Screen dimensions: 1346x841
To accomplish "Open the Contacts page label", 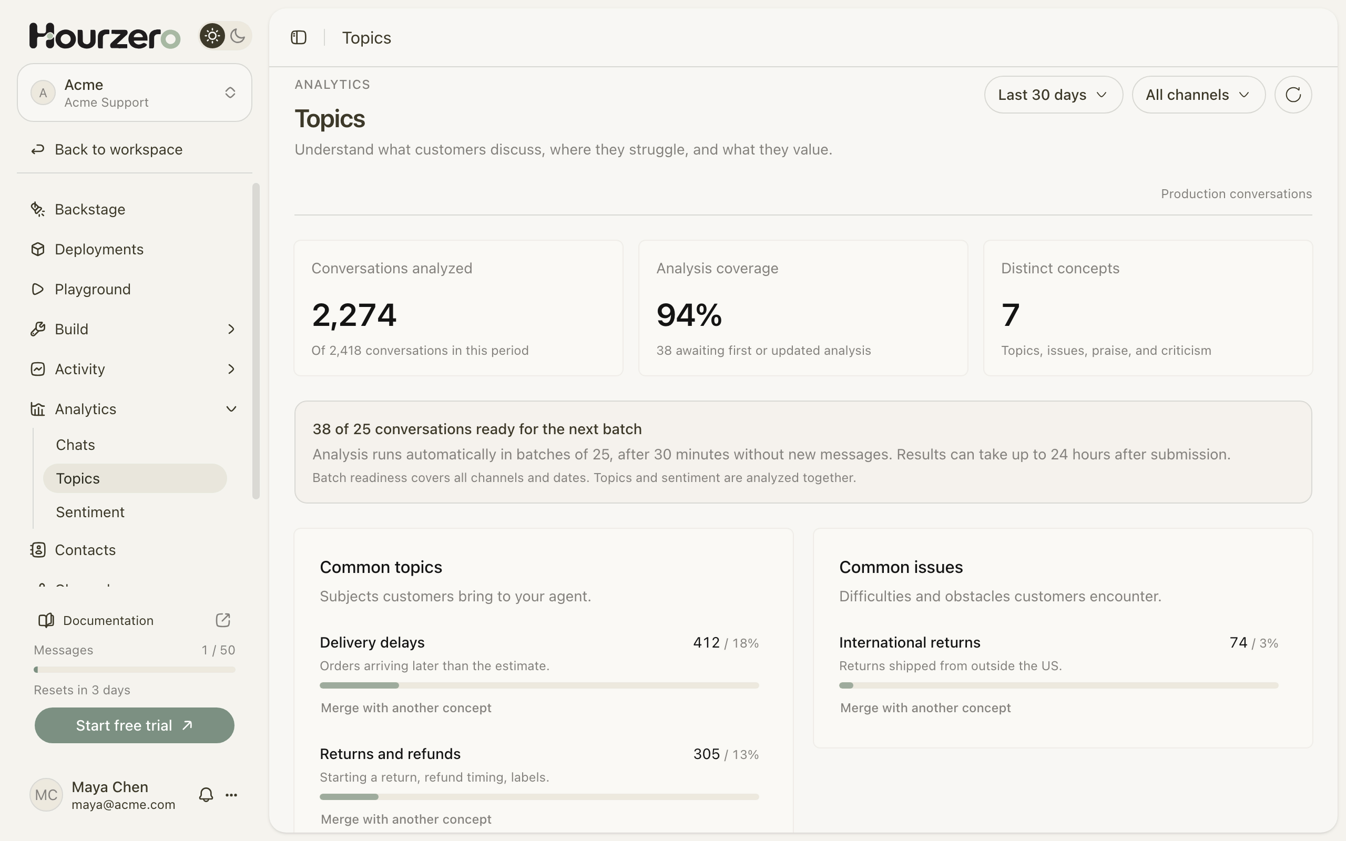I will click(85, 550).
